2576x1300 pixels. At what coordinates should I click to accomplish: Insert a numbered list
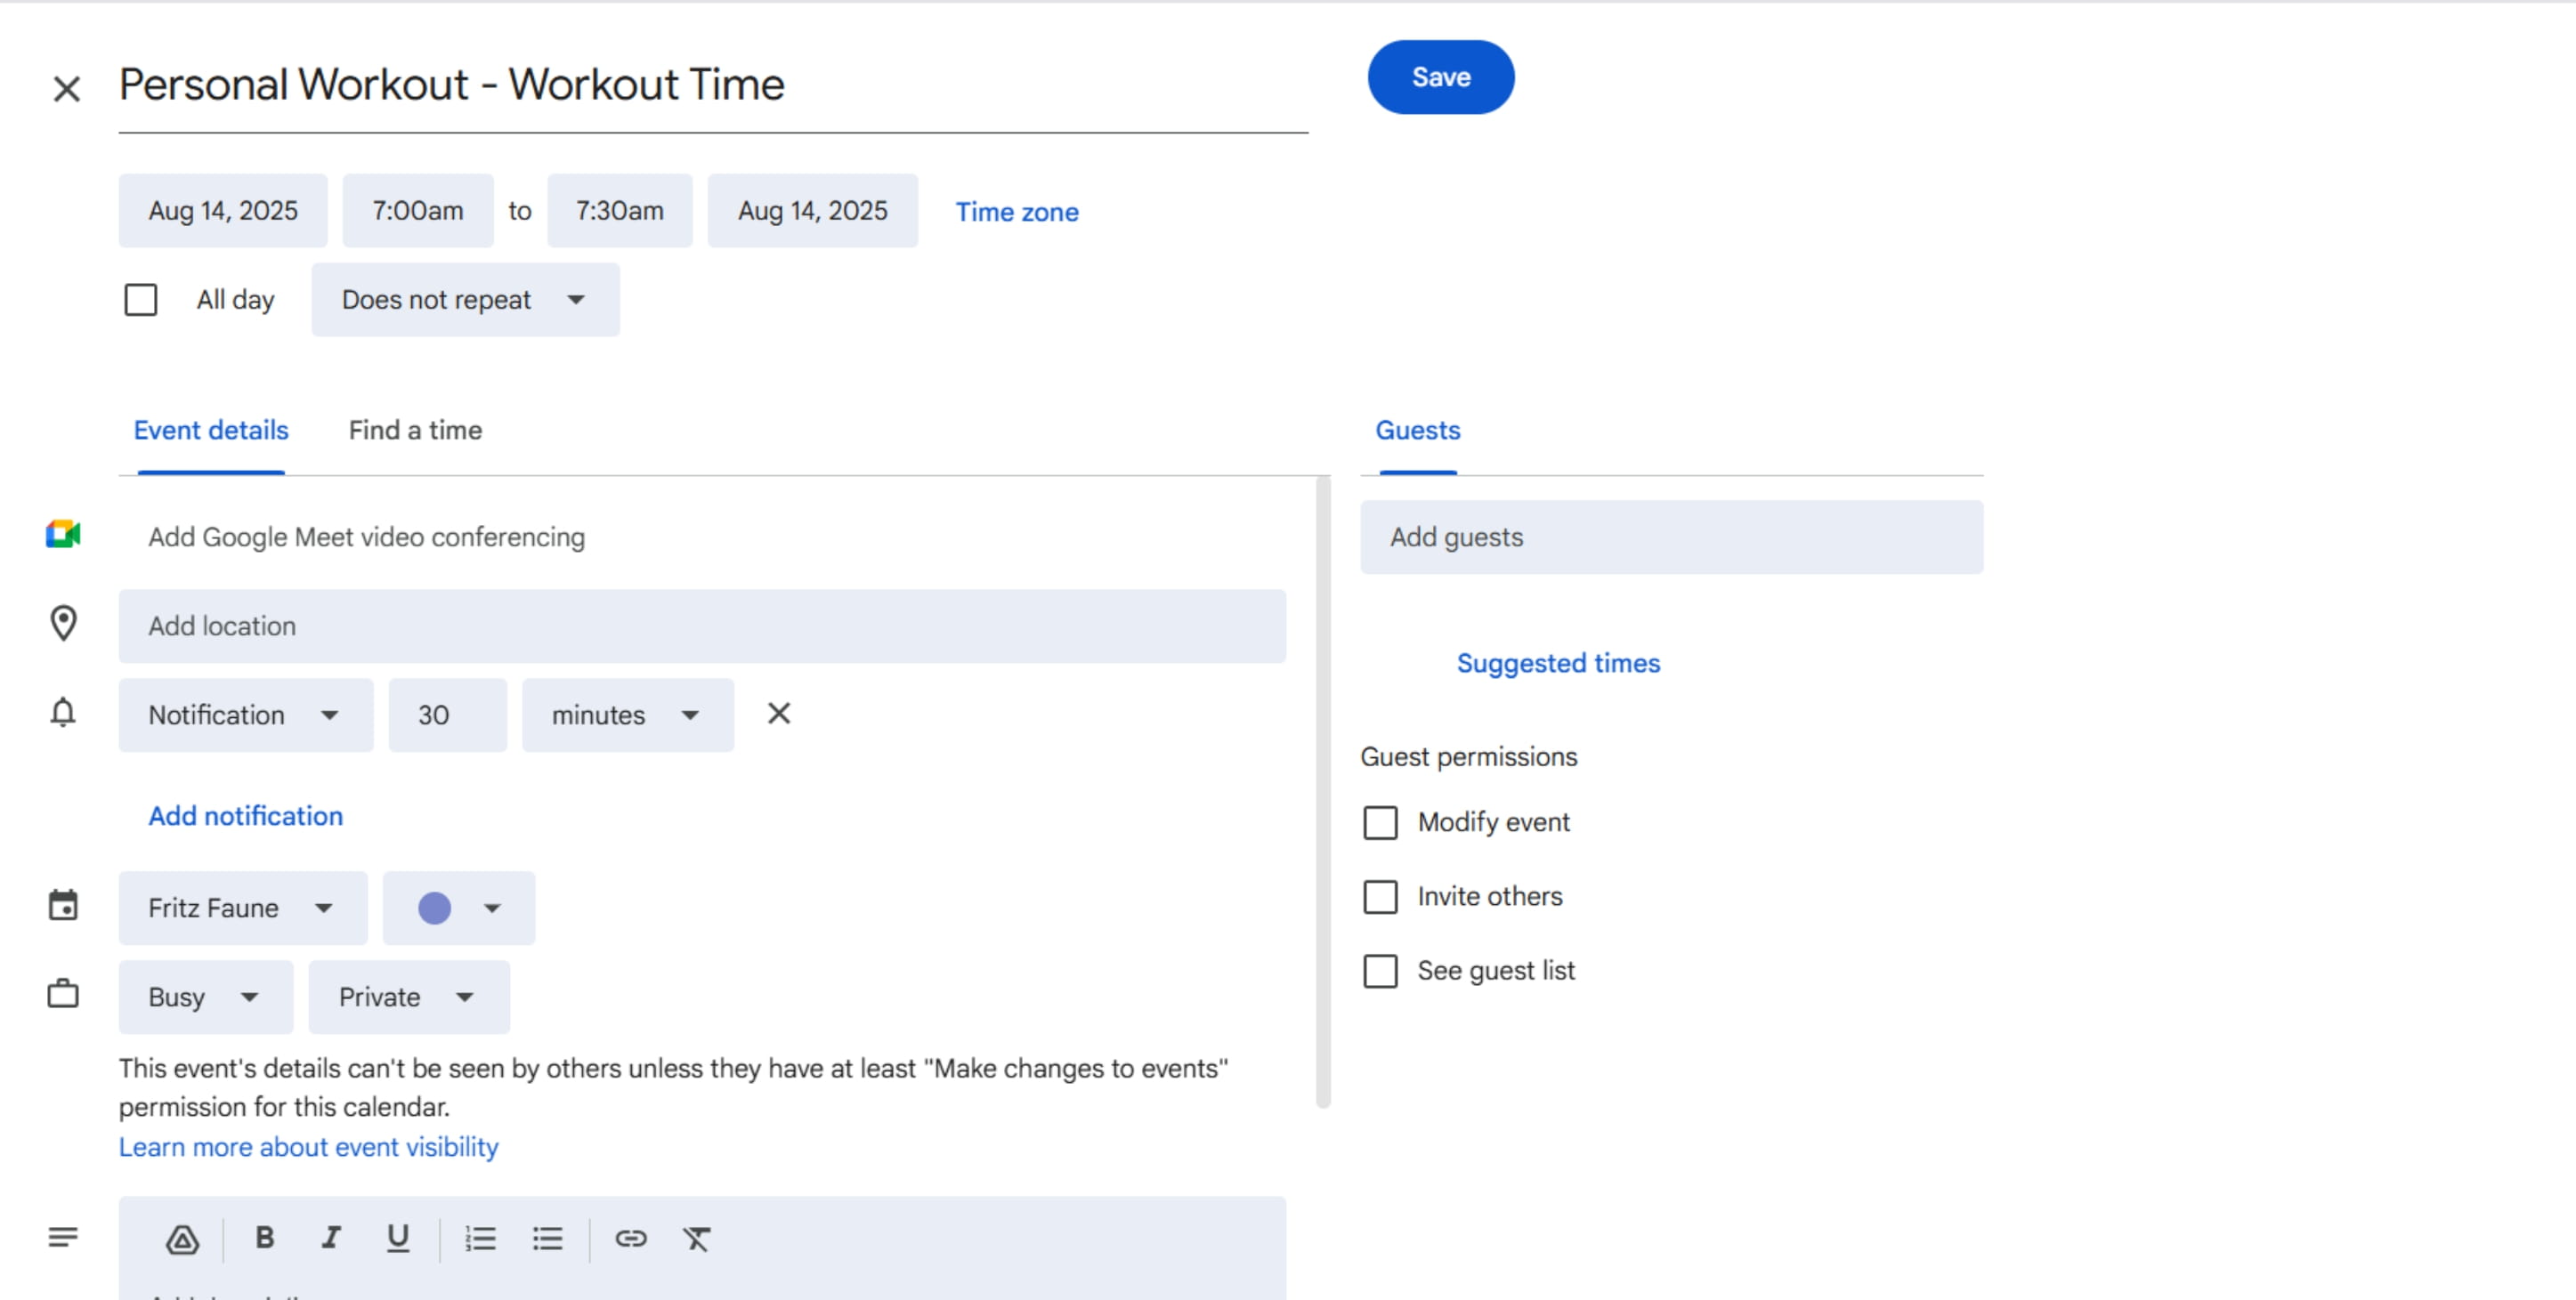(480, 1239)
